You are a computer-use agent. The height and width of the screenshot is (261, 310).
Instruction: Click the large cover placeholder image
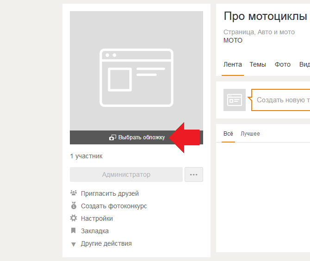(136, 71)
